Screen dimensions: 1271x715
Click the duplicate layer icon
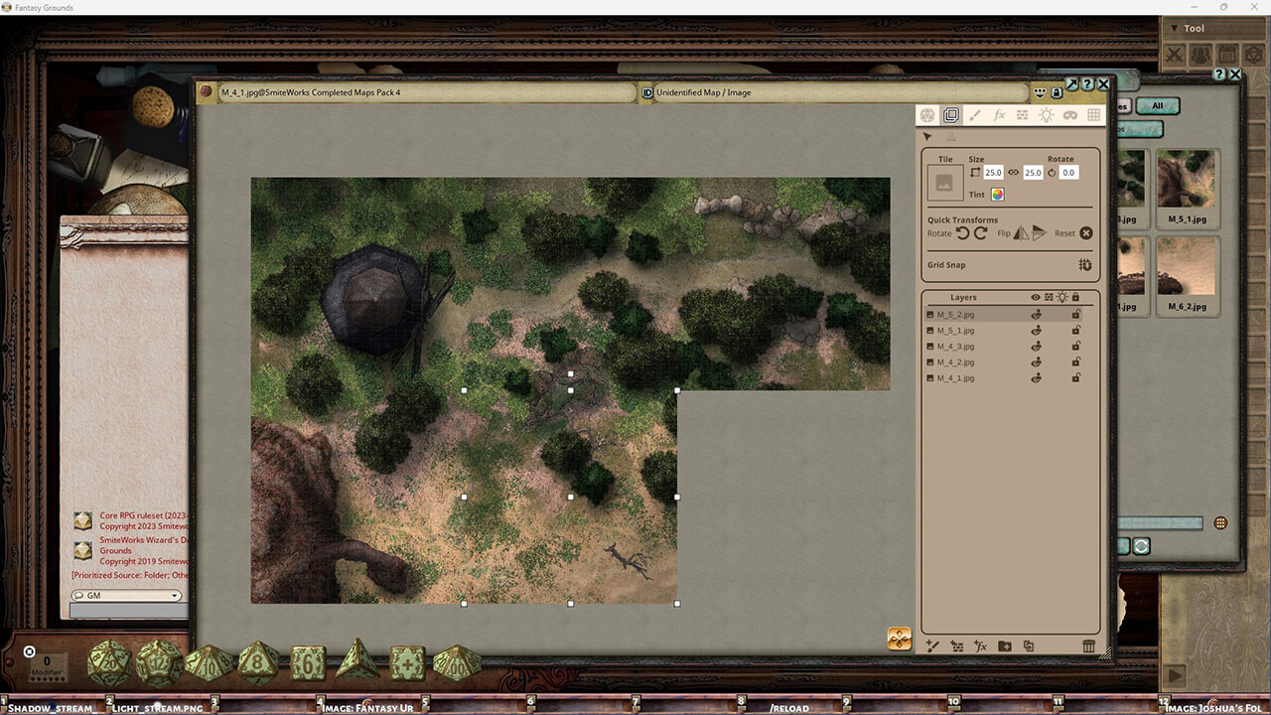click(x=1028, y=645)
